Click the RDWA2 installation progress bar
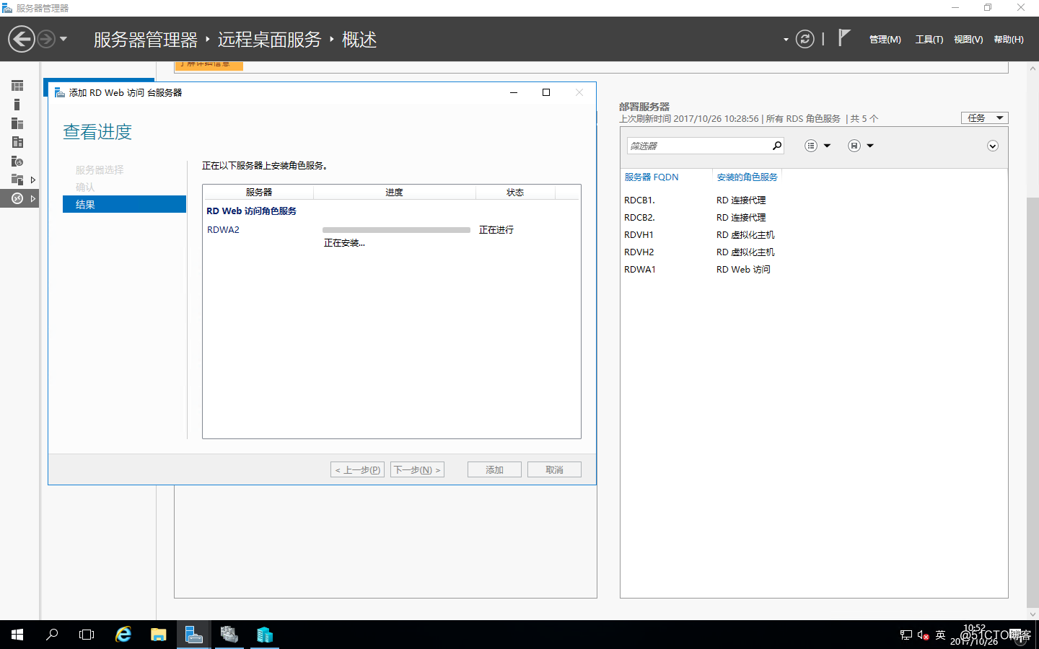1039x649 pixels. click(396, 230)
